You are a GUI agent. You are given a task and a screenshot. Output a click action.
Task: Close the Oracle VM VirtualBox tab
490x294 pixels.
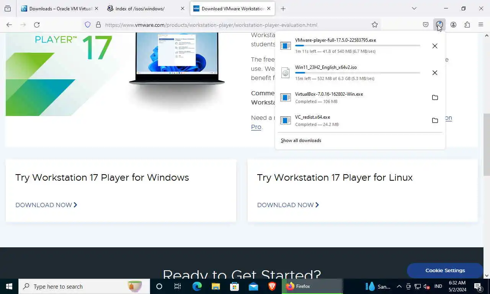point(96,8)
